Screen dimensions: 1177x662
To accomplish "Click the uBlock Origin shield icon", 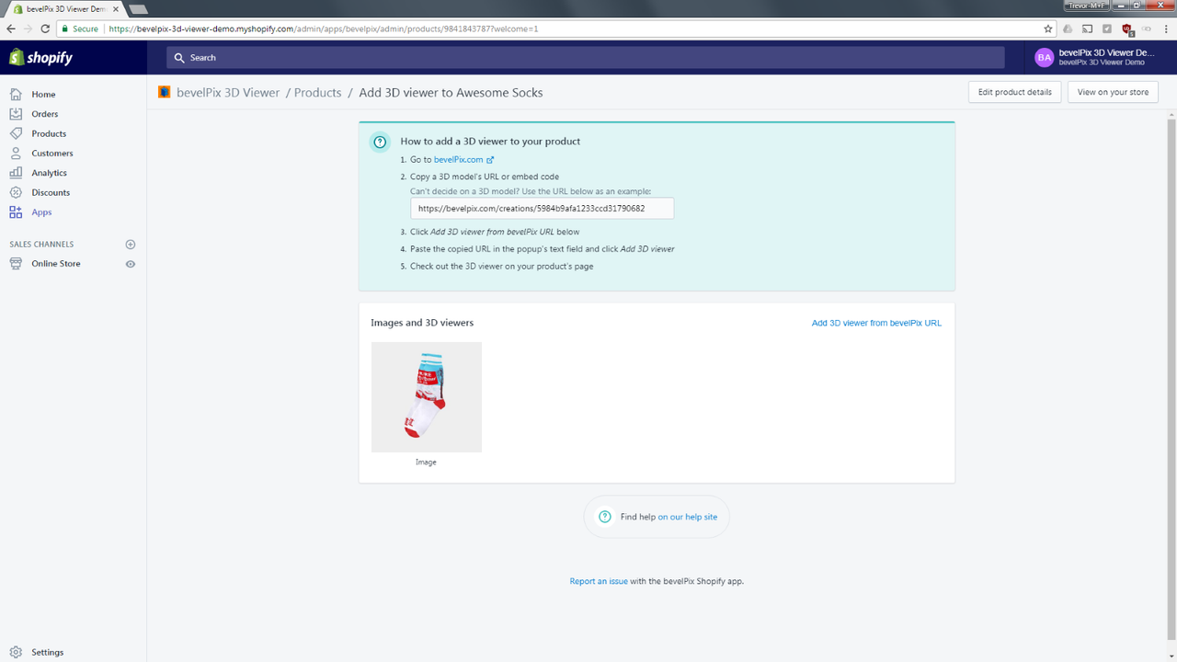I will (1127, 29).
